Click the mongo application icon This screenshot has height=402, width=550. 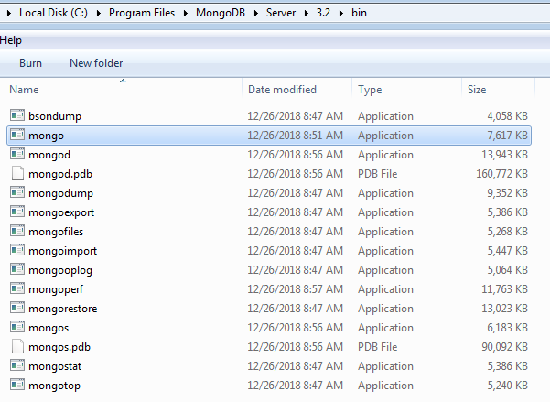(x=17, y=135)
